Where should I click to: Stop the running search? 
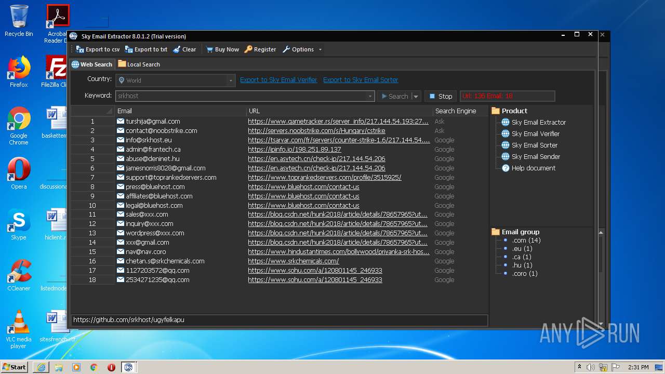pyautogui.click(x=441, y=96)
